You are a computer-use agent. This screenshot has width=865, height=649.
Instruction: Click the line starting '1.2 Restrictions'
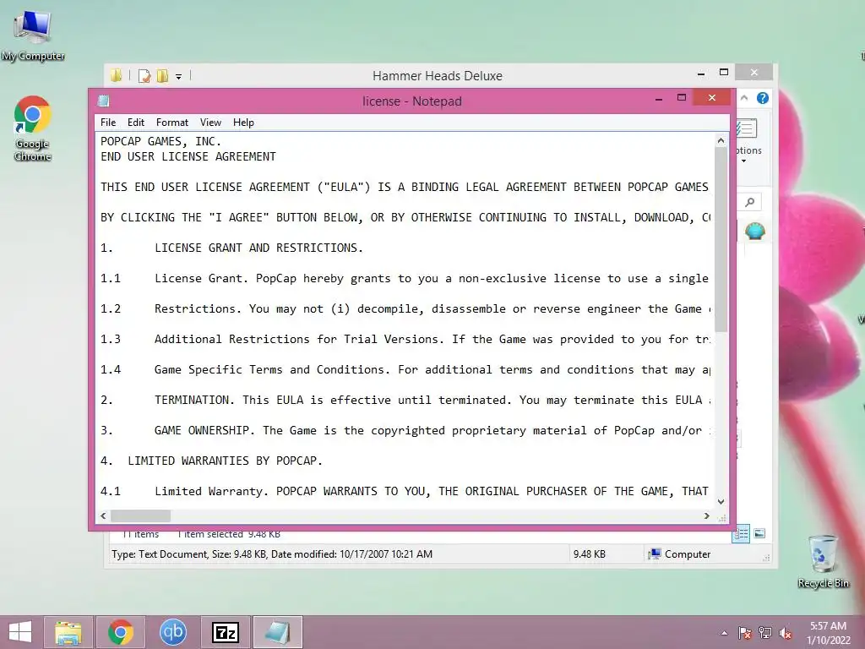click(405, 309)
